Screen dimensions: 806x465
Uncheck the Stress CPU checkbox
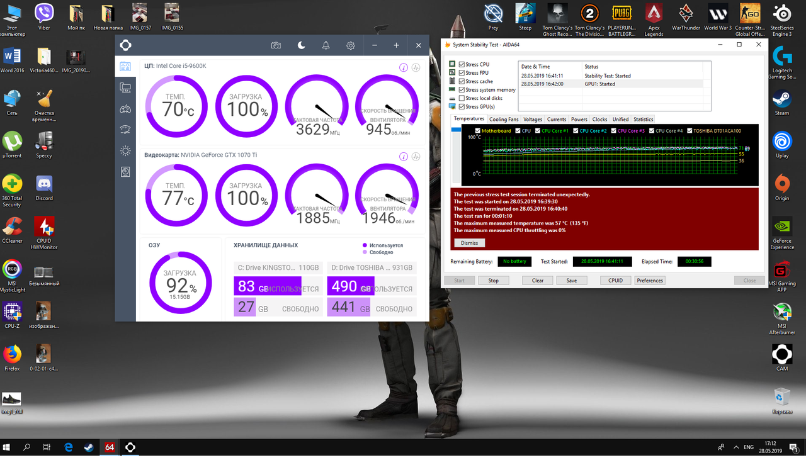click(x=462, y=64)
